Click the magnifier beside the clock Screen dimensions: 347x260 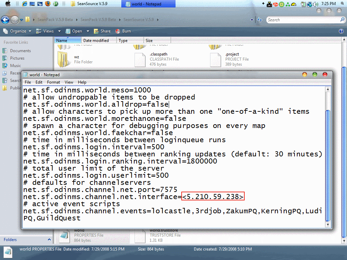pos(342,3)
